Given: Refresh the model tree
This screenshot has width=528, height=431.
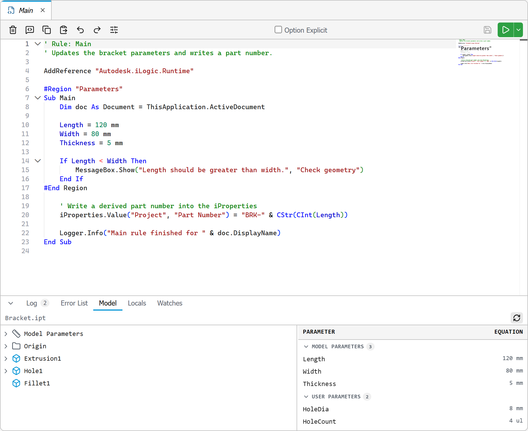Looking at the screenshot, I should [516, 318].
